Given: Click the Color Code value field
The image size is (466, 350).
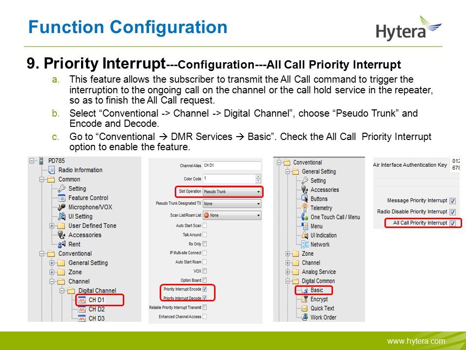Looking at the screenshot, I should click(x=229, y=178).
